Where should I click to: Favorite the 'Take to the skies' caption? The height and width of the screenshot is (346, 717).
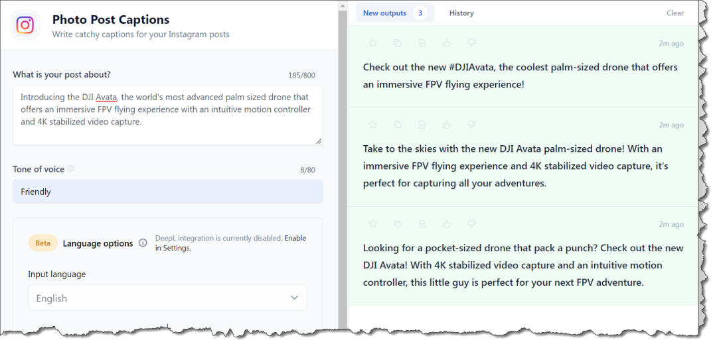[x=372, y=125]
